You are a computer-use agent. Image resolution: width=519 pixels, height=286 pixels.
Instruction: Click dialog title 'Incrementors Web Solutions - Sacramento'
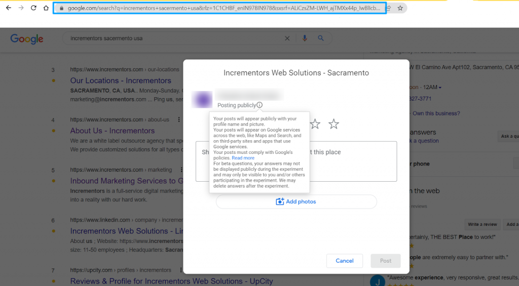tap(296, 73)
